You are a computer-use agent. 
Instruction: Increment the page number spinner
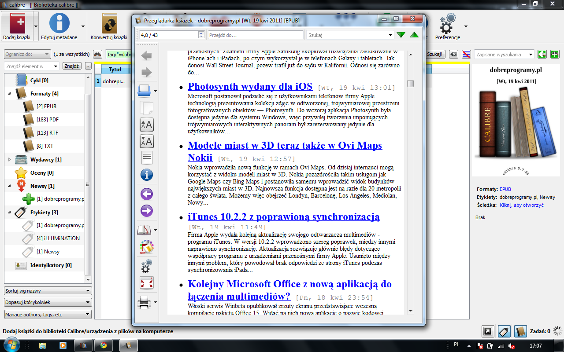[x=201, y=33]
